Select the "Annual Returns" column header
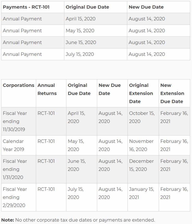The height and width of the screenshot is (224, 192). pyautogui.click(x=47, y=89)
